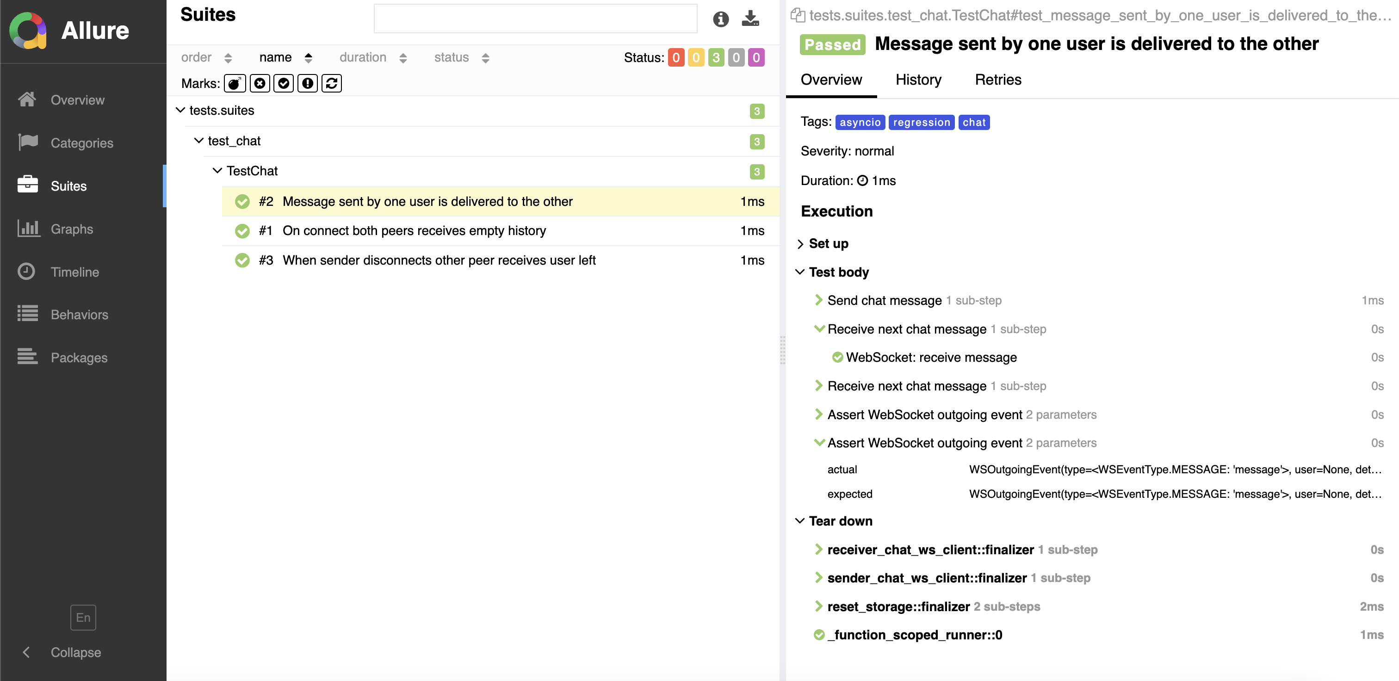1399x681 pixels.
Task: Collapse the Test body section
Action: (800, 272)
